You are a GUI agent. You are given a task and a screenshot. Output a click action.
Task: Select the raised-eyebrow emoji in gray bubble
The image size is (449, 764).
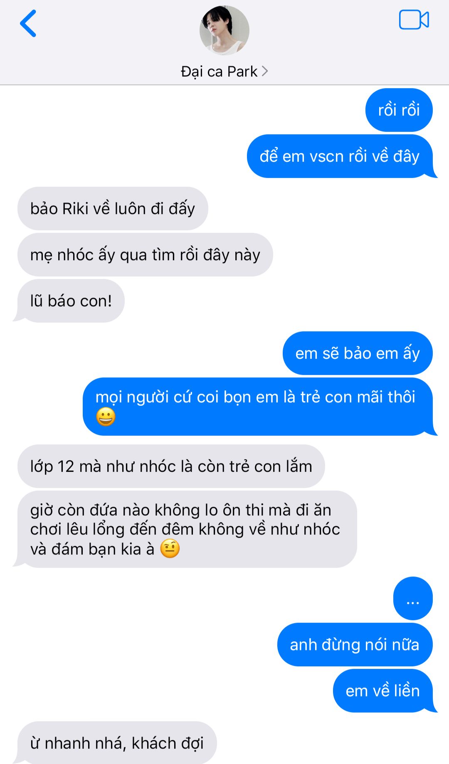point(170,549)
